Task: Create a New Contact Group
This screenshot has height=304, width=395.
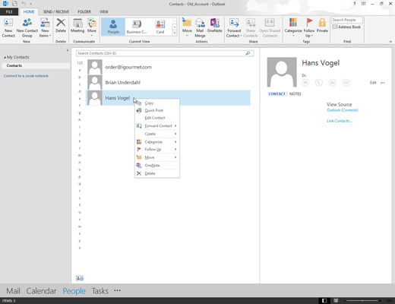Action: point(27,28)
